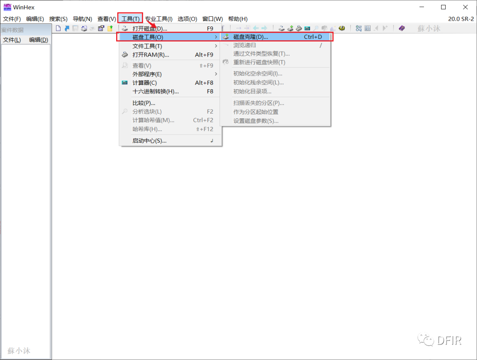
Task: Click the Back blue left arrow icon
Action: click(256, 28)
